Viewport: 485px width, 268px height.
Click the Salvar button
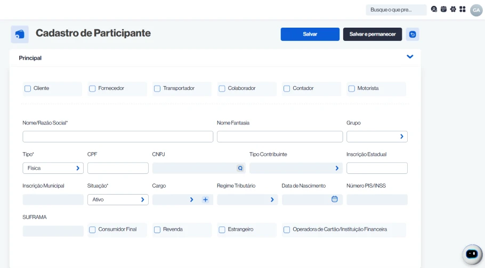310,34
